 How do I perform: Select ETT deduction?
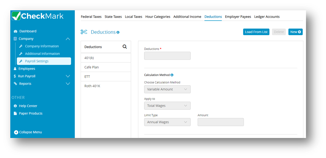[x=106, y=76]
